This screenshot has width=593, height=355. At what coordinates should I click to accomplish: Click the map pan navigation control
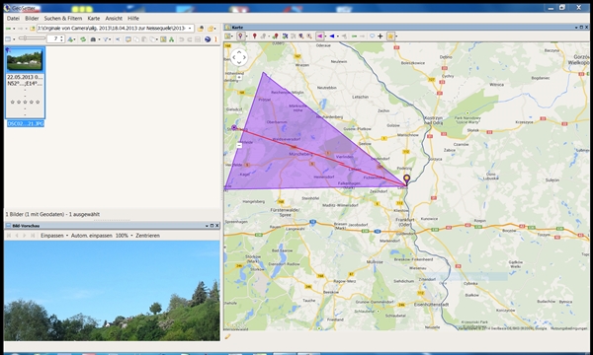pos(239,58)
